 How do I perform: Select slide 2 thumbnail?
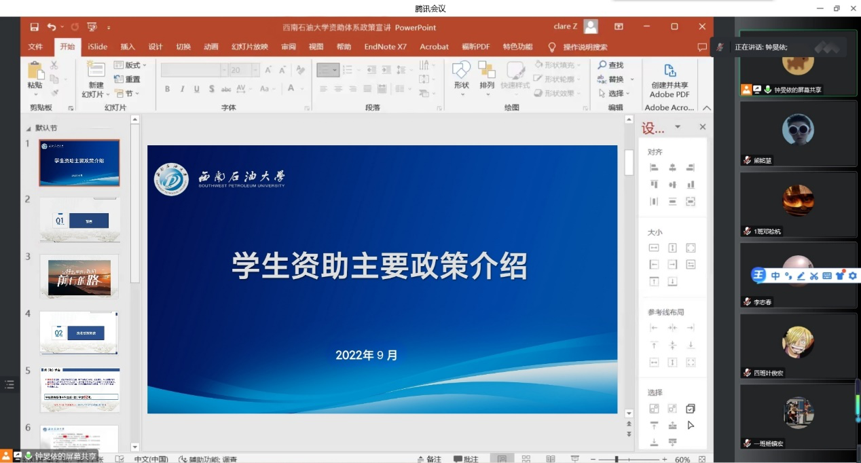point(79,219)
